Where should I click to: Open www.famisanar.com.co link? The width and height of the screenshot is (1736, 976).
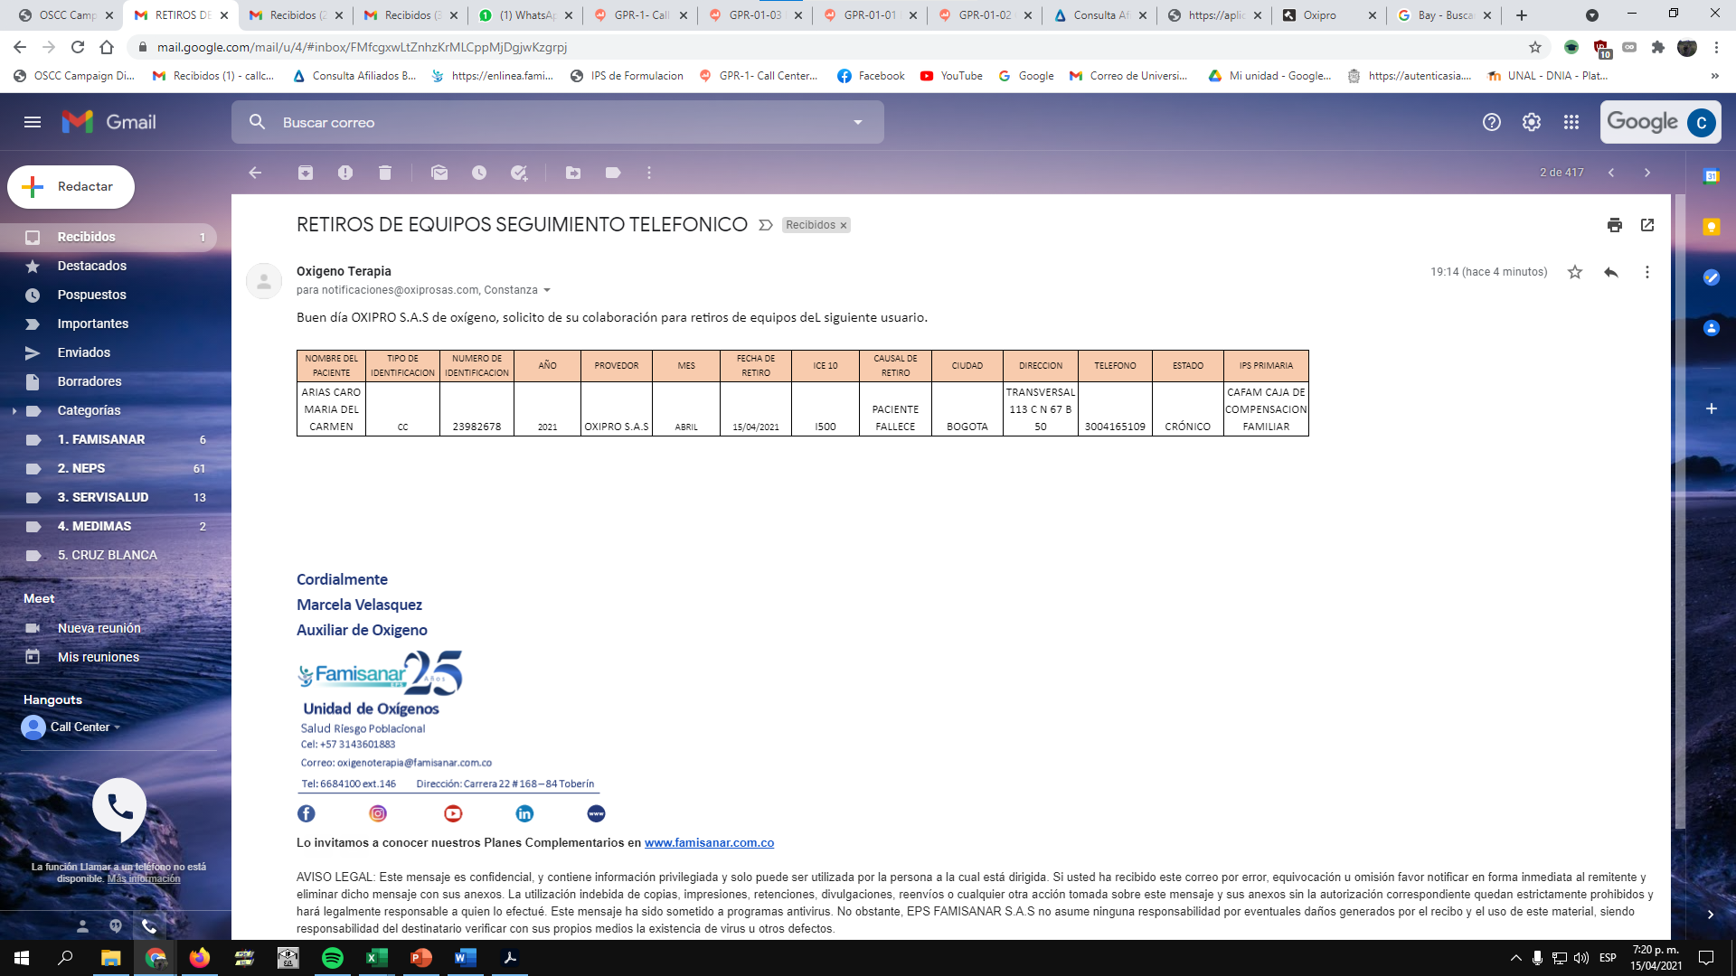click(x=709, y=843)
